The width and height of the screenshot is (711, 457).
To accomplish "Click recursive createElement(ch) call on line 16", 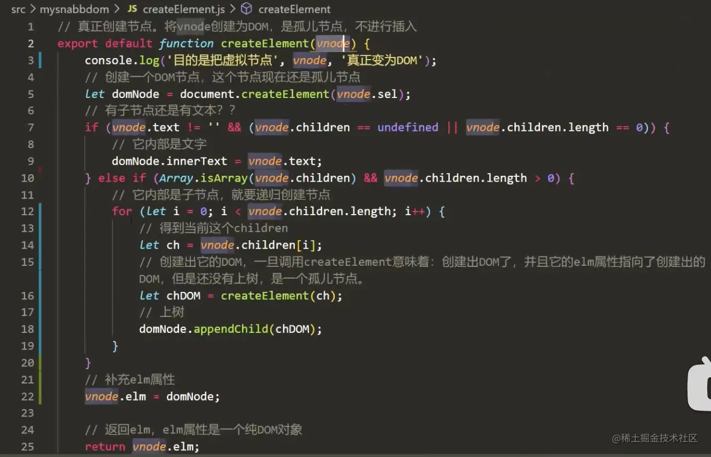I will [x=279, y=296].
